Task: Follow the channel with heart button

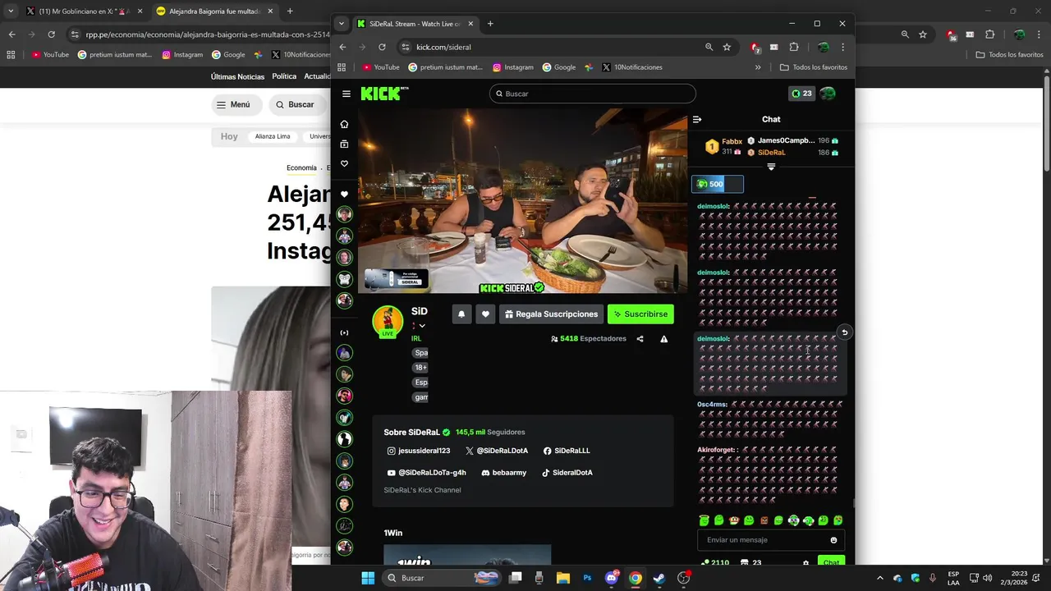Action: click(485, 314)
